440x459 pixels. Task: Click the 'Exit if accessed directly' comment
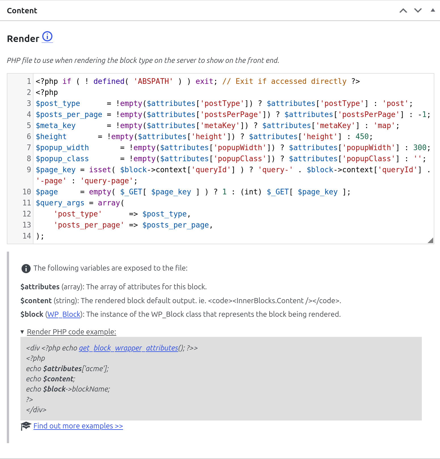284,81
